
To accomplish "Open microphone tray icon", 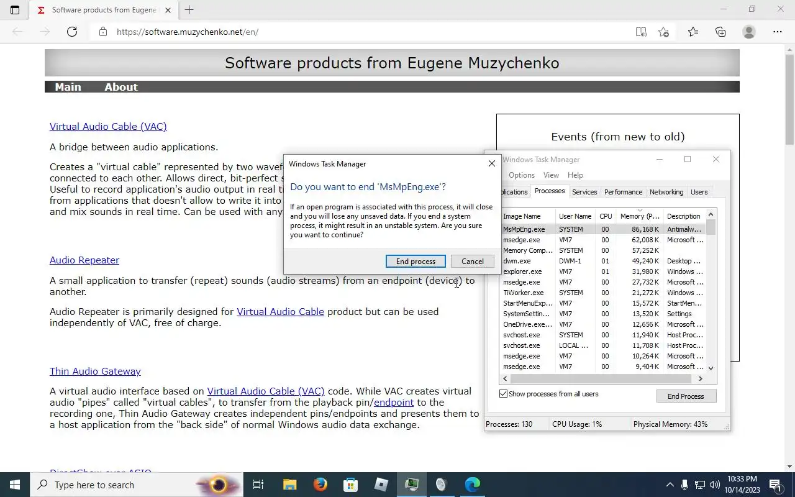I will pos(684,485).
